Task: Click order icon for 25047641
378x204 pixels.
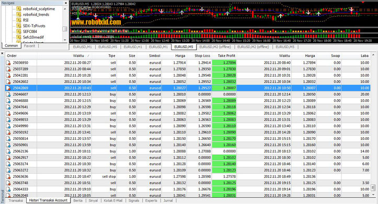Action: tap(8, 107)
